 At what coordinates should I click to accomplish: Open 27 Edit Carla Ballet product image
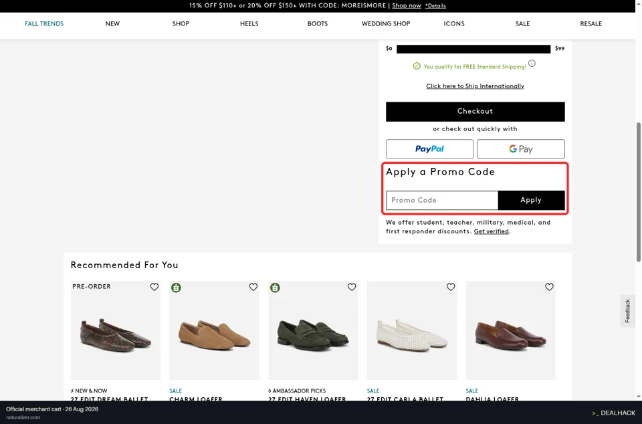point(412,330)
